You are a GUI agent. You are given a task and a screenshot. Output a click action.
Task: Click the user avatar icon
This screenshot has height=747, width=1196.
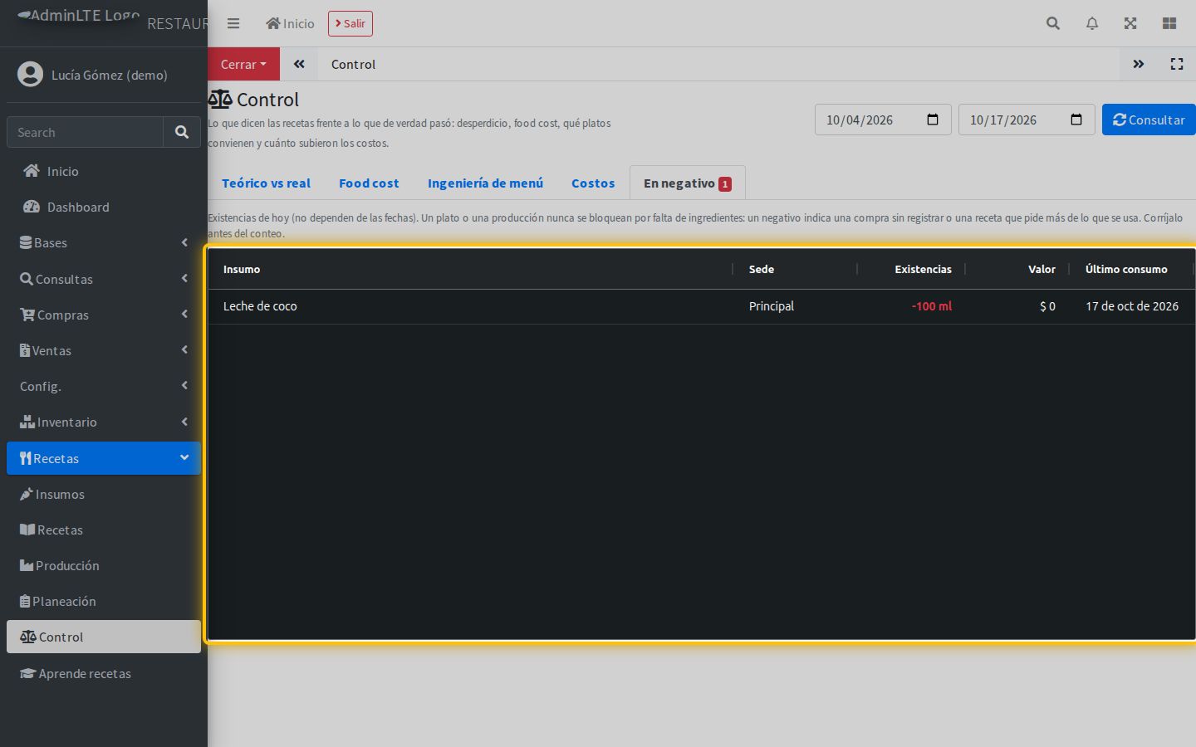point(31,75)
